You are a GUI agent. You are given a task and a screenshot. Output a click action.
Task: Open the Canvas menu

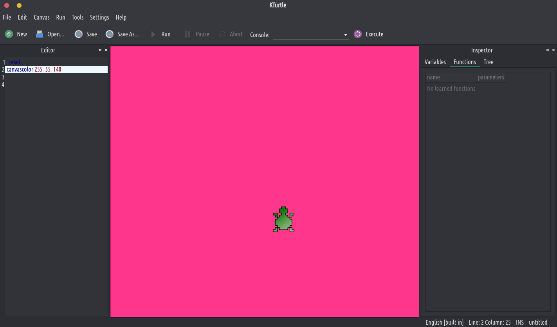(41, 17)
